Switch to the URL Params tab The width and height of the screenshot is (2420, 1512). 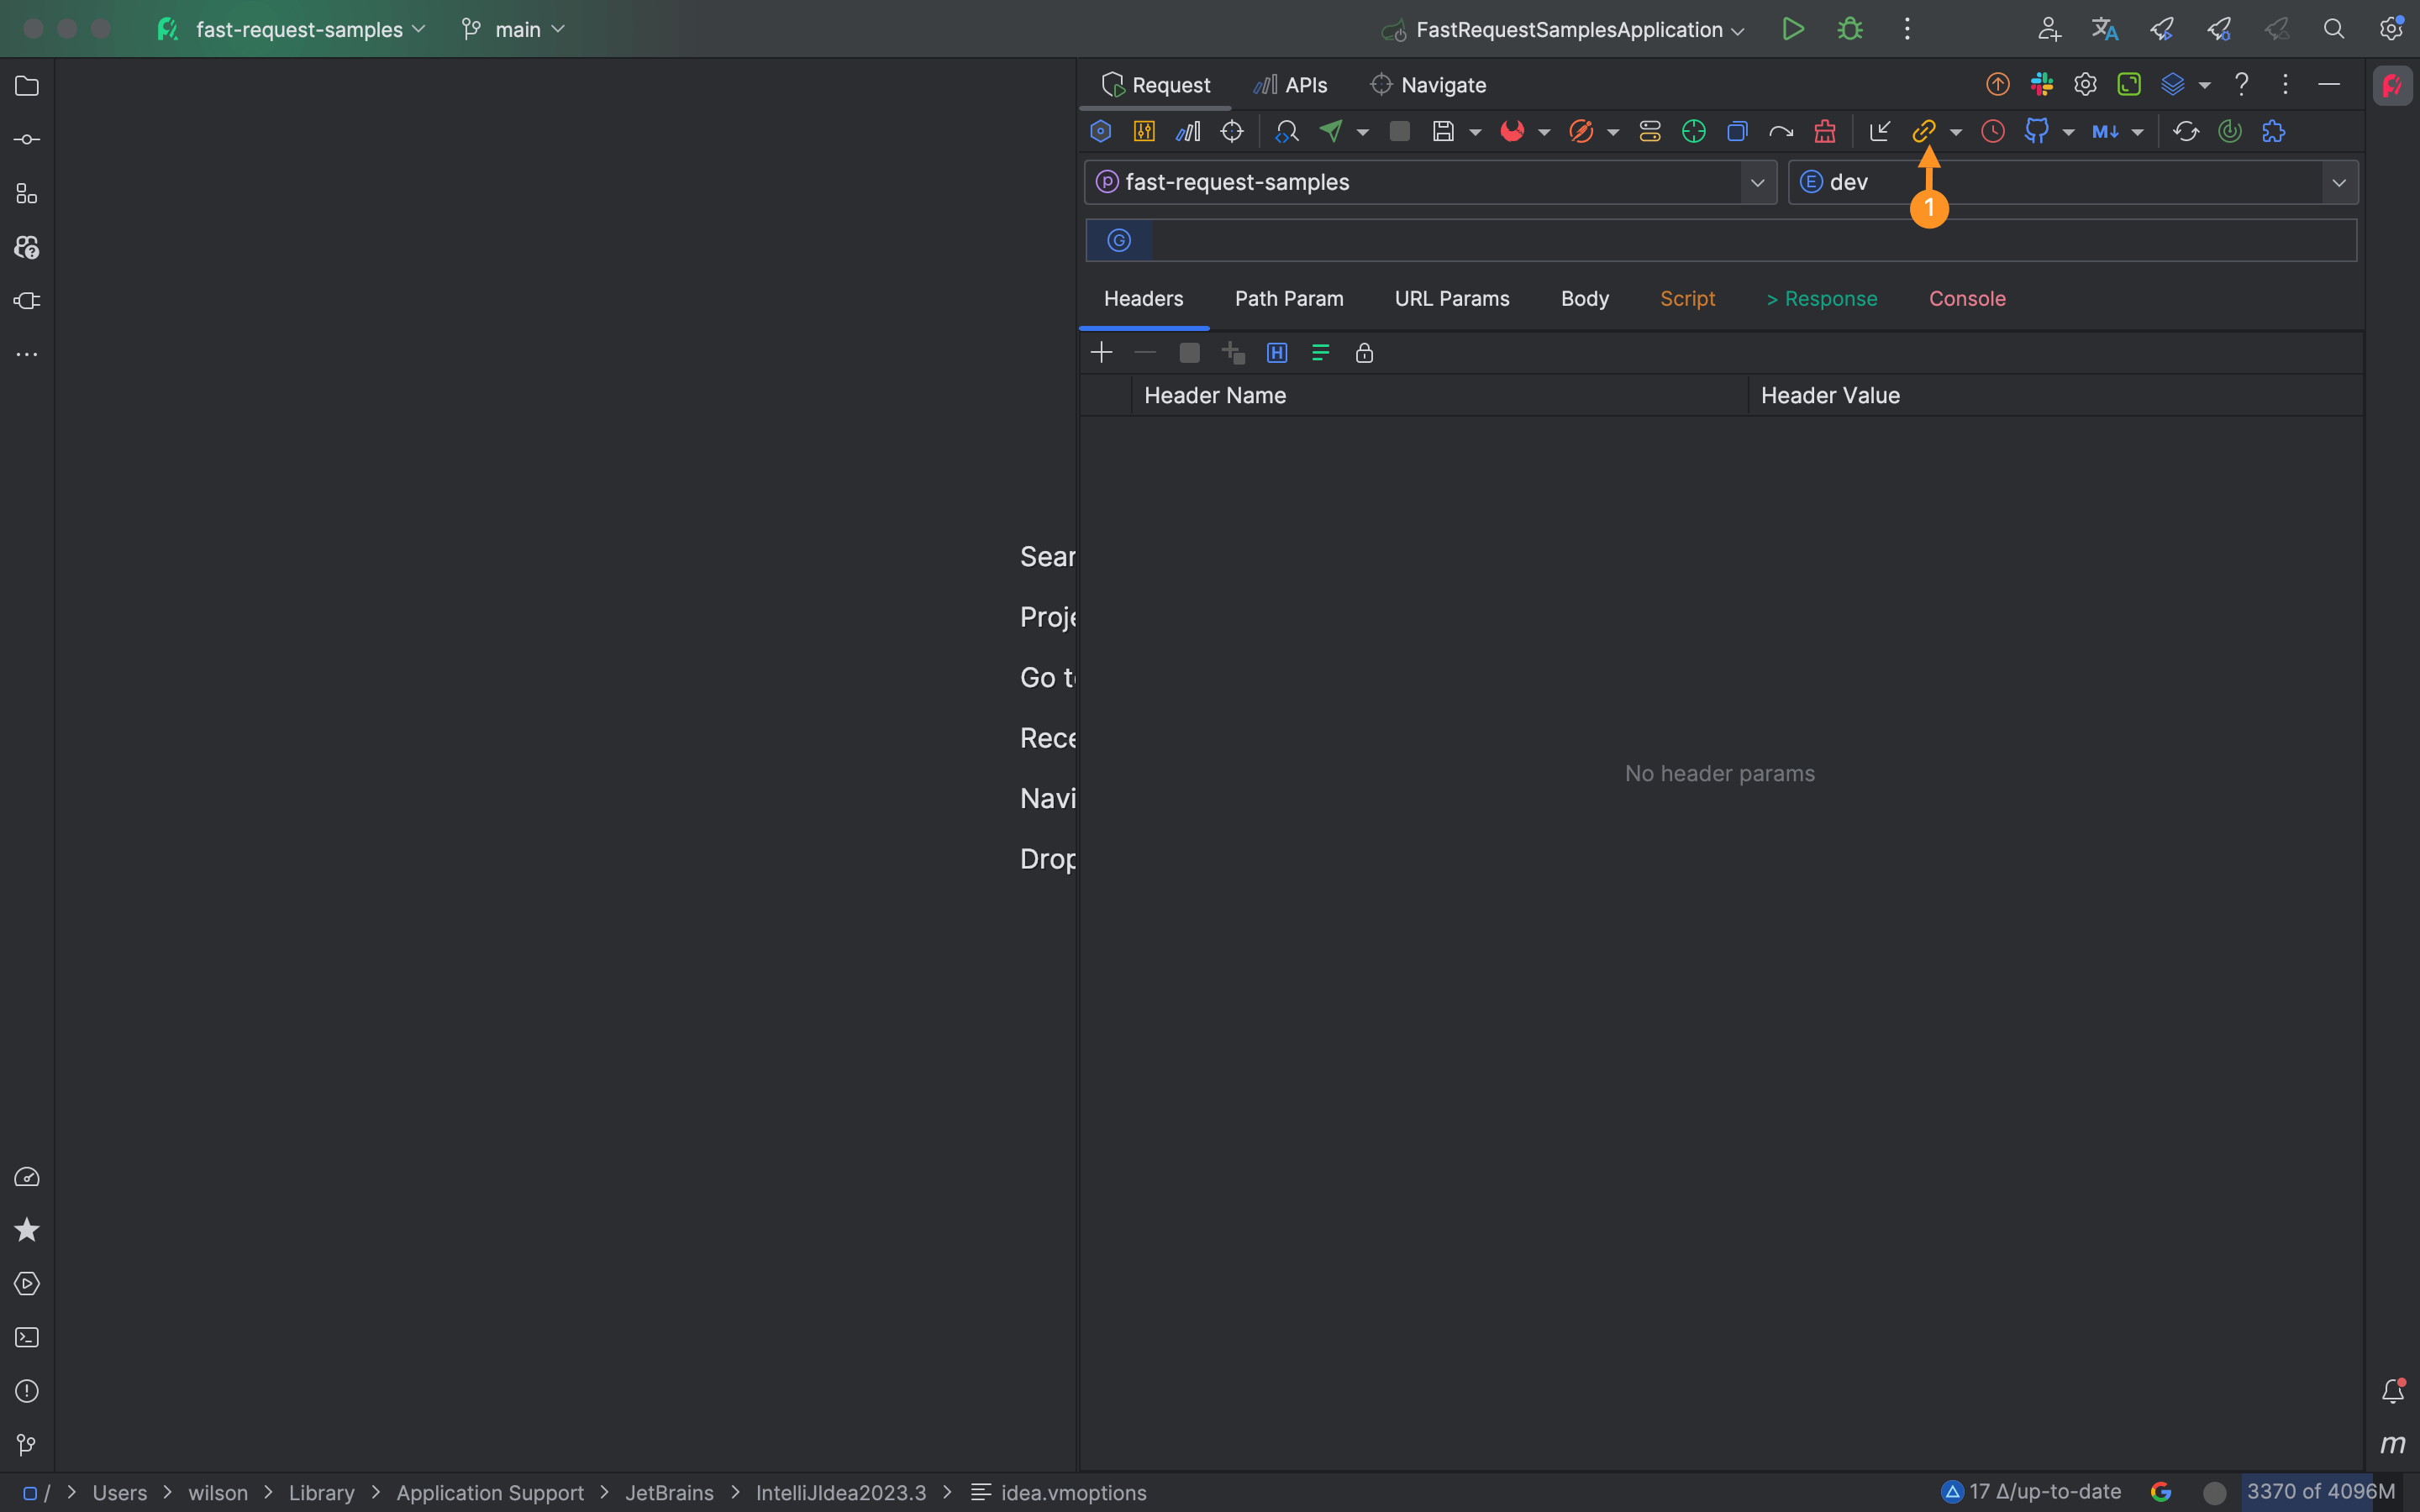1451,299
